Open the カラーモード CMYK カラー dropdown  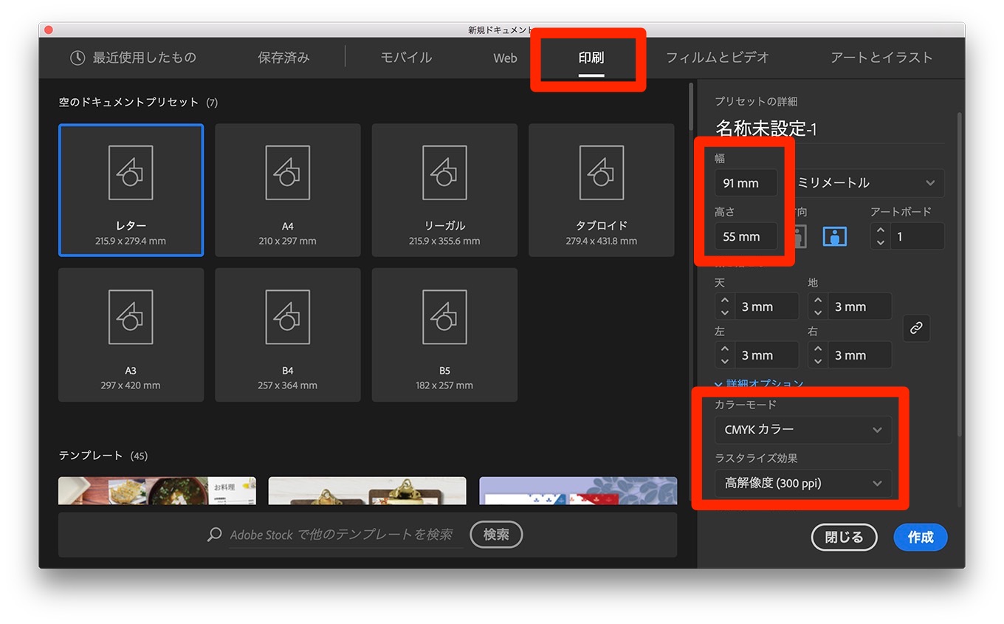[x=803, y=430]
